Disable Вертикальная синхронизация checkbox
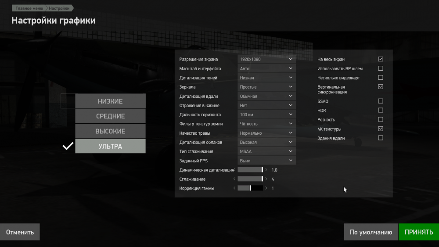439x247 pixels. 381,87
